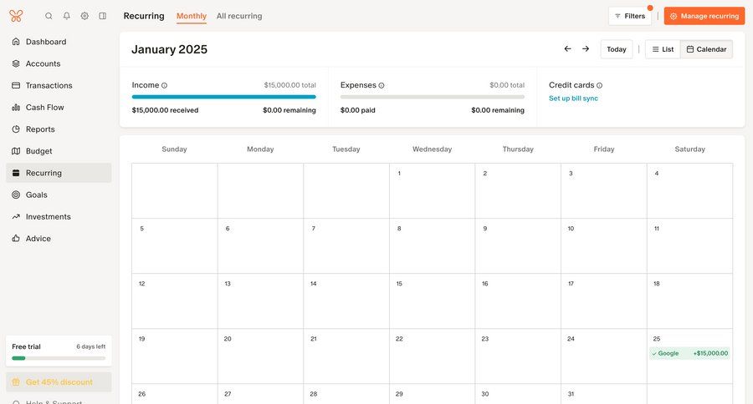Viewport: 753px width, 404px height.
Task: Click the Dashboard home icon
Action: (x=16, y=42)
